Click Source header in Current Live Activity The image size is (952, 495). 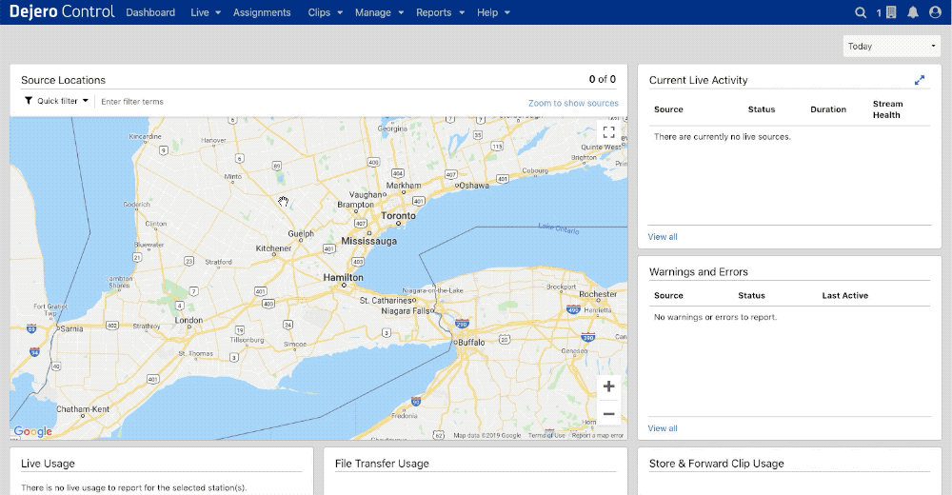tap(668, 109)
